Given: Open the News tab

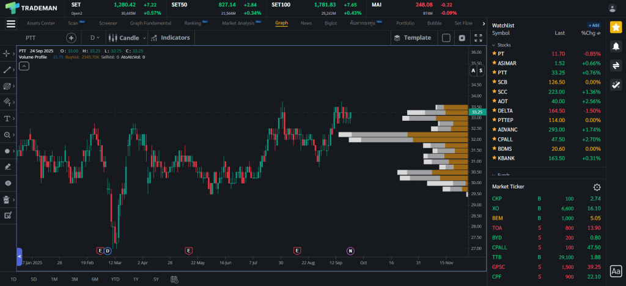Looking at the screenshot, I should 306,23.
